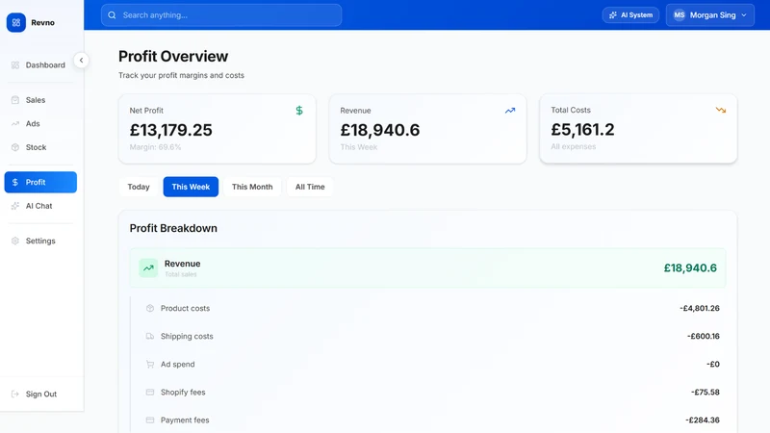Collapse the sidebar with the chevron button
The height and width of the screenshot is (433, 770).
coord(81,61)
